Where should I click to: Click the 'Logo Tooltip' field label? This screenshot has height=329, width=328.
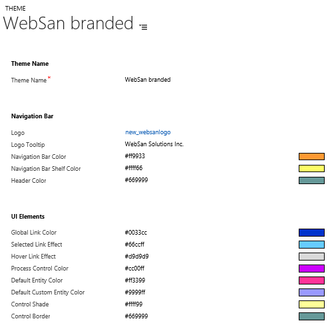(x=28, y=145)
